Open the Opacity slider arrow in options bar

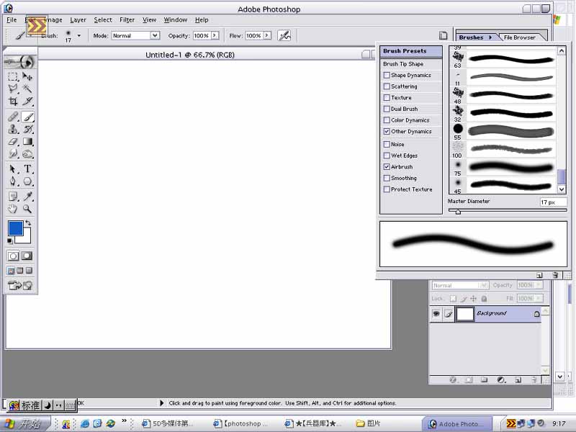tap(215, 35)
